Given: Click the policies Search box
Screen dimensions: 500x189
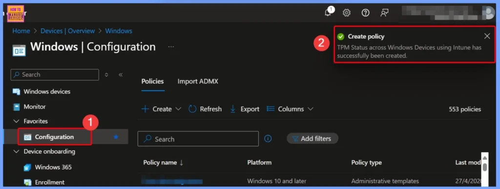Looking at the screenshot, I should coord(198,139).
